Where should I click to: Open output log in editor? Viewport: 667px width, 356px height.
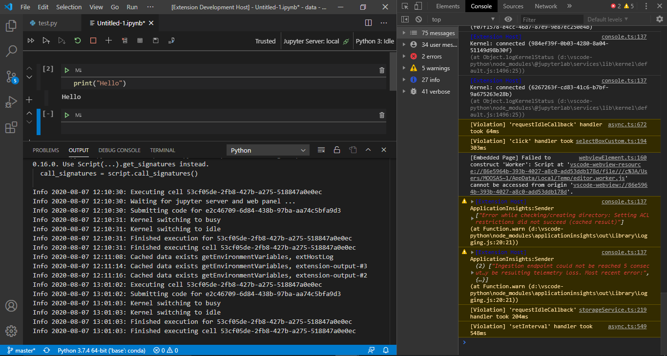pos(353,150)
